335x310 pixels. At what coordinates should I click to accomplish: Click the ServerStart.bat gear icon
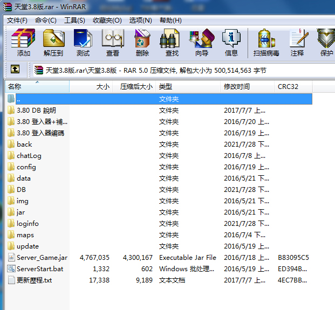point(11,269)
